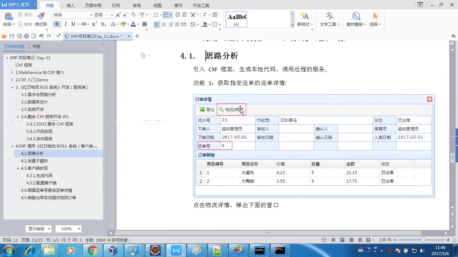Viewport: 458px width, 257px height.
Task: Switch to the 书签 tab in left panel
Action: tap(36, 46)
